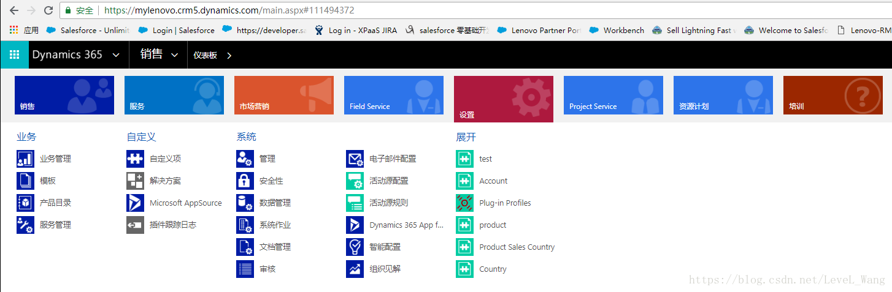Viewport: 892px width, 292px height.
Task: Select the 市场营销 Marketing tile
Action: (x=284, y=95)
